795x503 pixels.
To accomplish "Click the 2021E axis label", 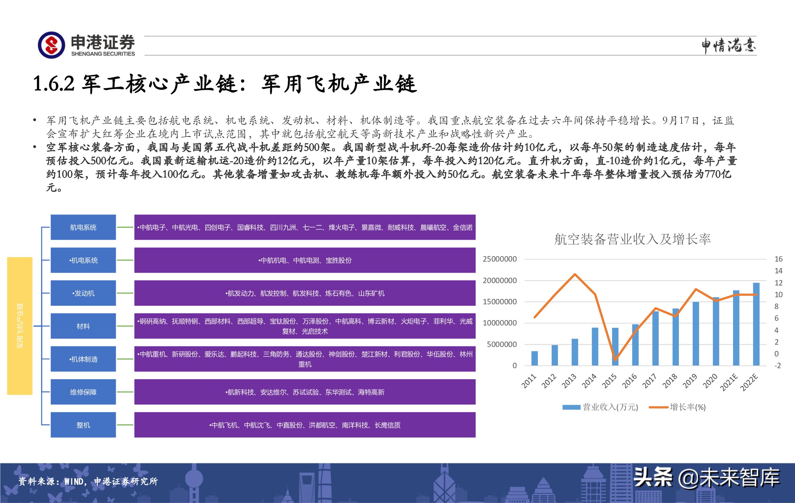I will pyautogui.click(x=729, y=382).
